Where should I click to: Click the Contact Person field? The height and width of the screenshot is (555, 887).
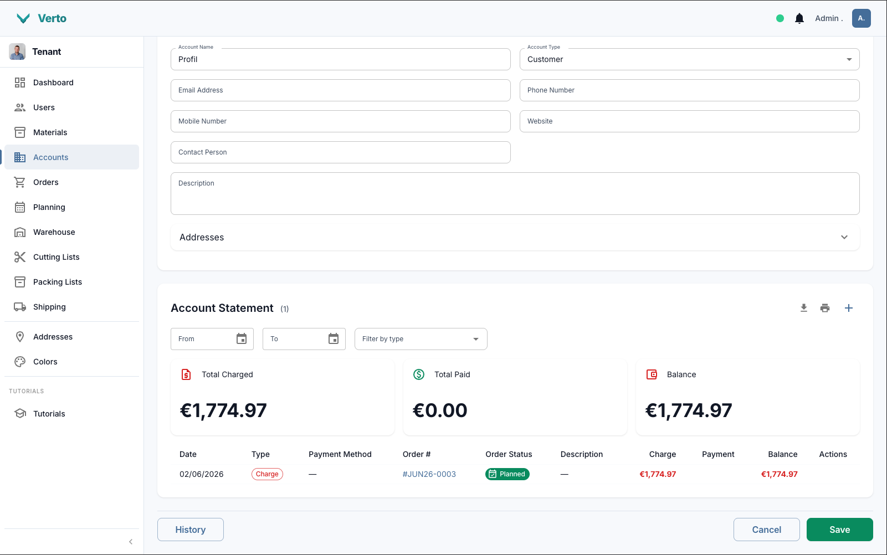pos(341,152)
